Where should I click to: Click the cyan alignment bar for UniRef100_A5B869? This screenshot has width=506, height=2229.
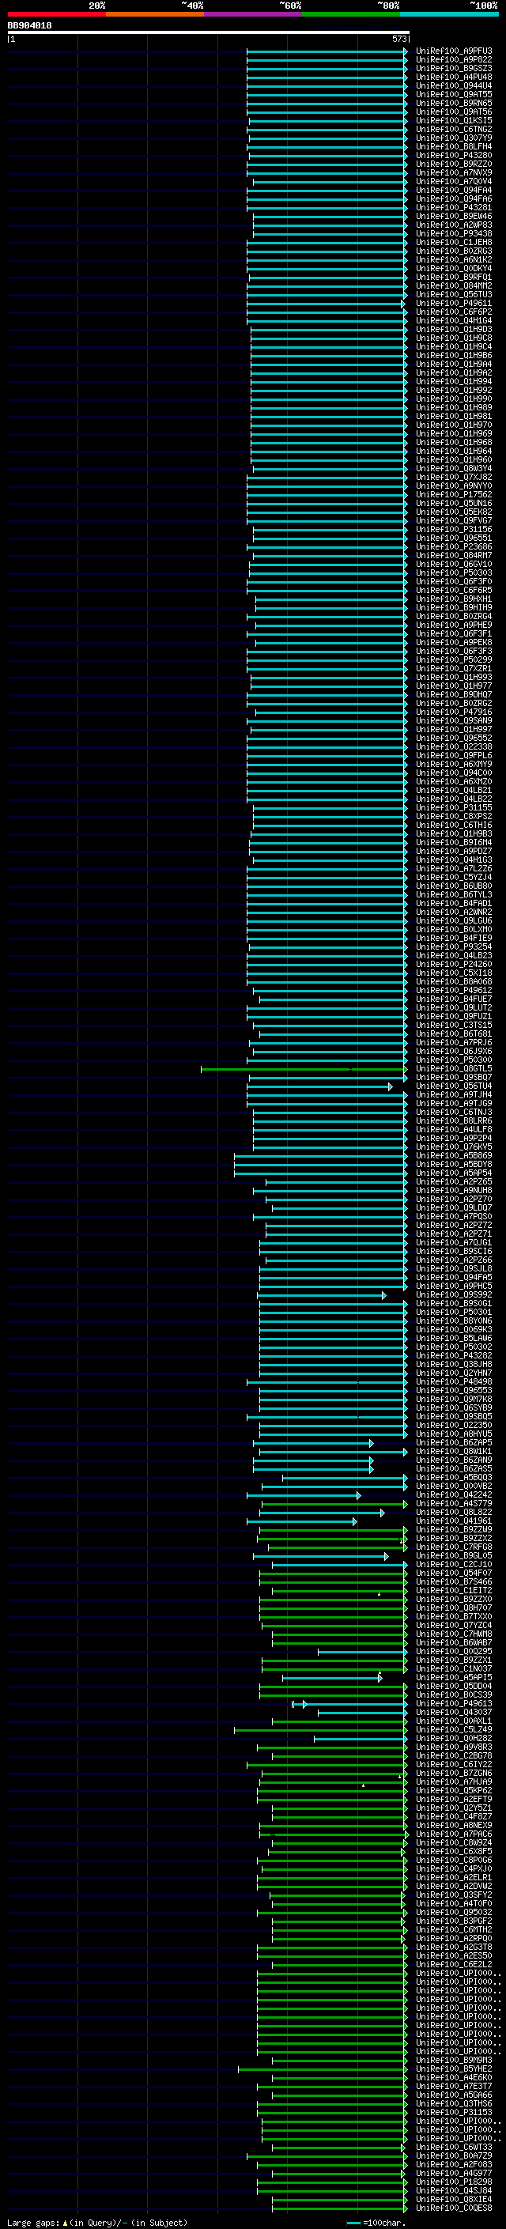pos(320,1156)
